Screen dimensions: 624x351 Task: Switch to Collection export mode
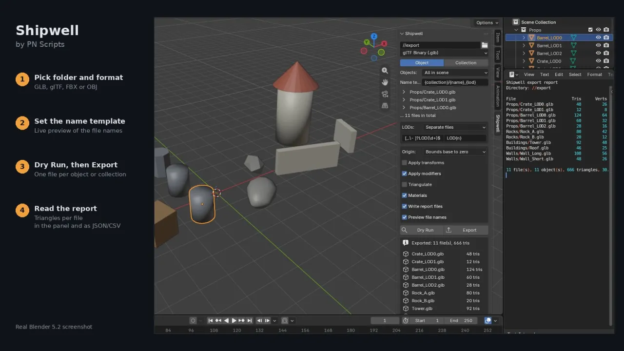(x=466, y=63)
